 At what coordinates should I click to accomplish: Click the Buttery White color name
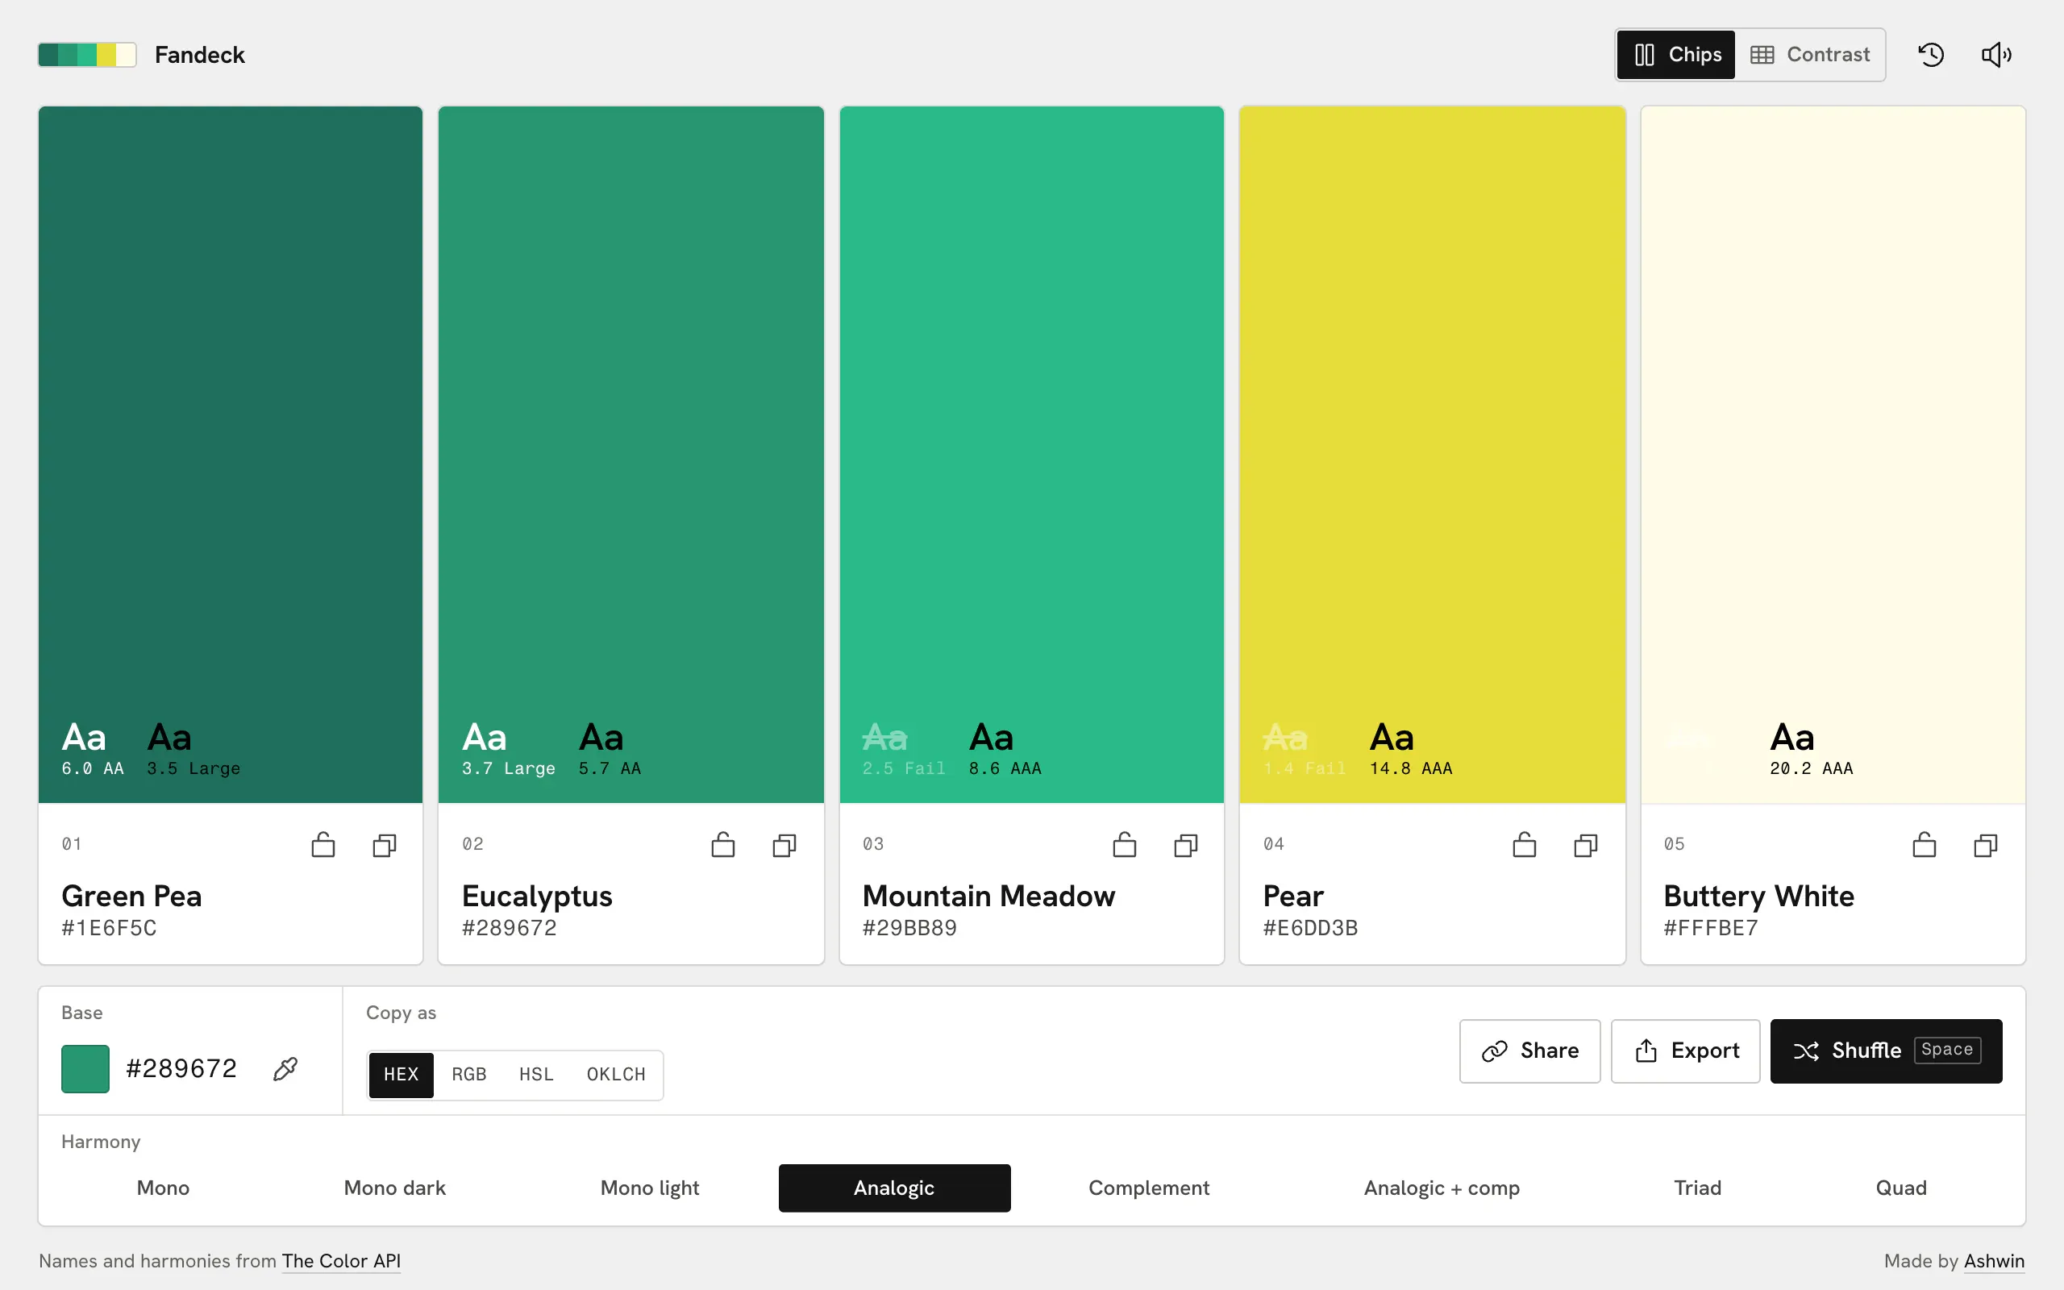[x=1758, y=896]
